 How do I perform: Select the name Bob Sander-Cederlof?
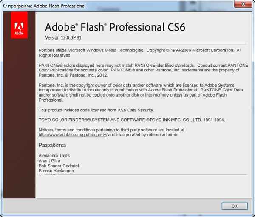click(59, 166)
